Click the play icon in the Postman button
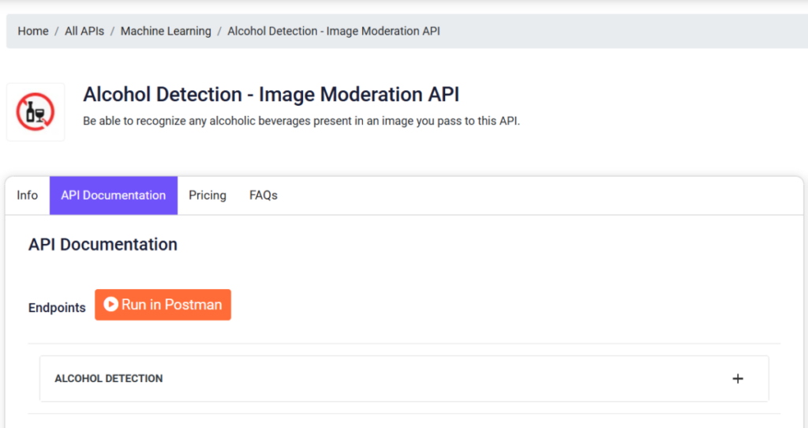Screen dimensions: 808x428 110,304
